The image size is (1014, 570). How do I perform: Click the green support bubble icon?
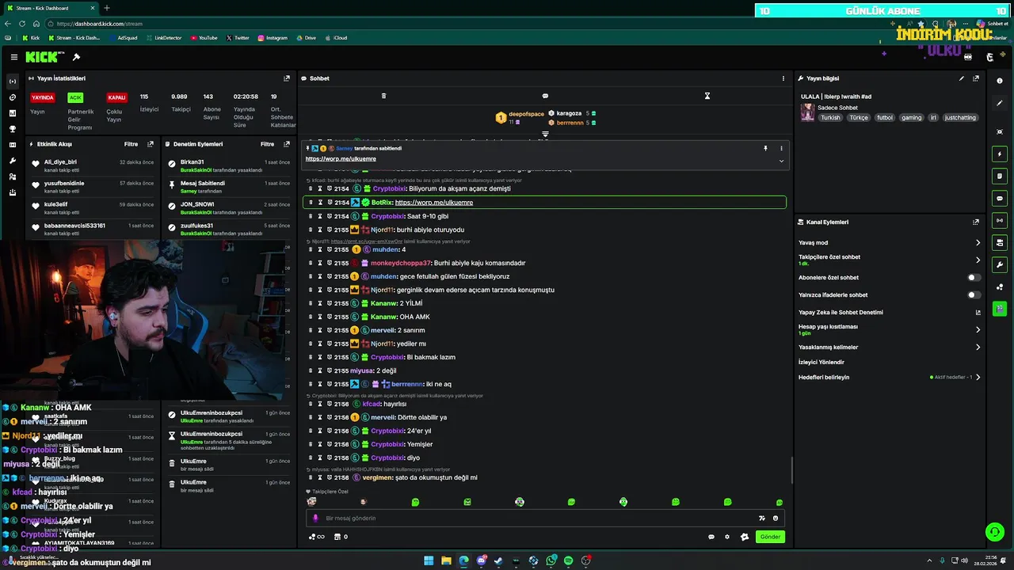(x=994, y=531)
